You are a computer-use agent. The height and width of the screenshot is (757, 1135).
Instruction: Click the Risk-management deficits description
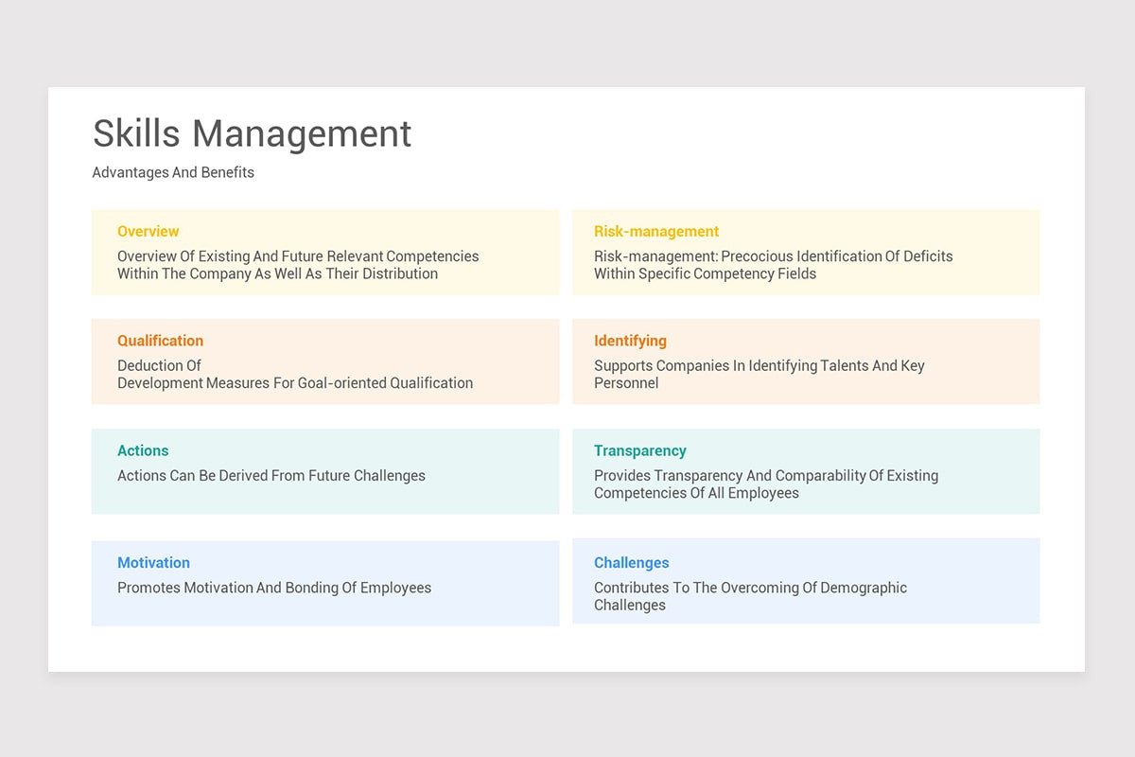(x=773, y=265)
